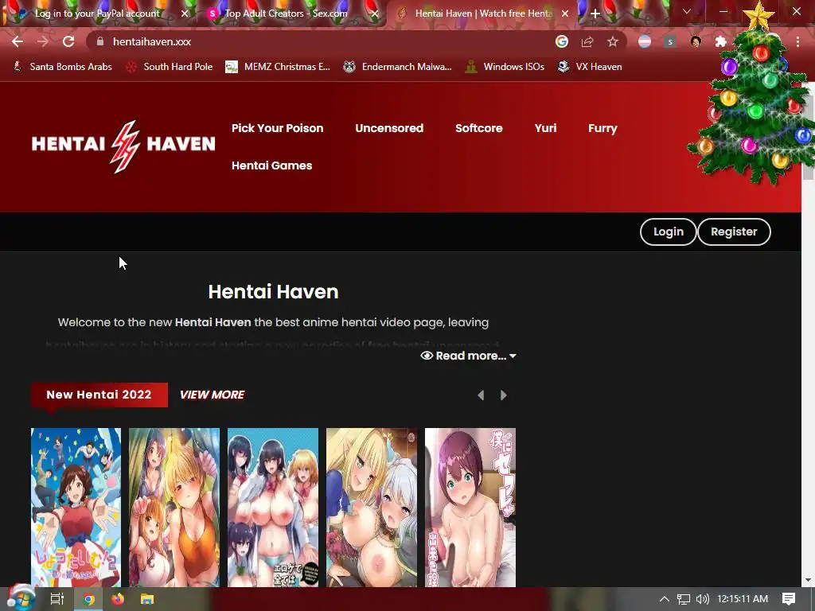Click the taskbar clock showing 12:15:11 AM

(x=743, y=599)
